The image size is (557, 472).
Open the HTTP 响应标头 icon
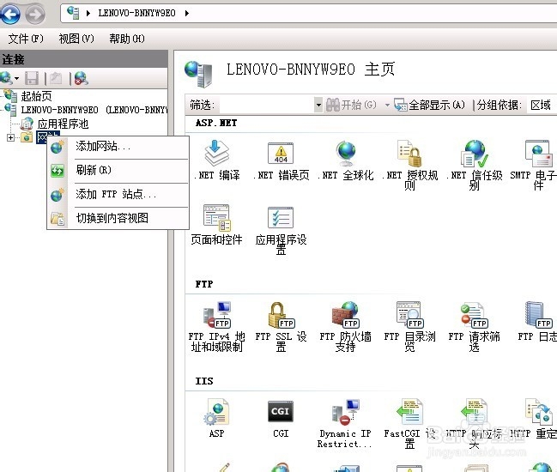(475, 412)
